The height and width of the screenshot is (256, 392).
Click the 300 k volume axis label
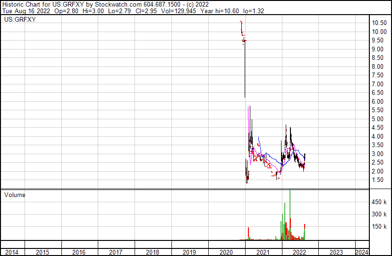379,215
